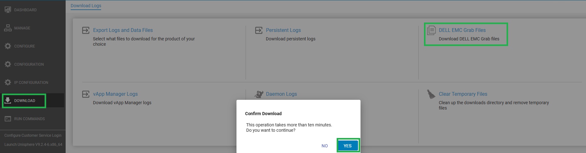Image resolution: width=586 pixels, height=153 pixels.
Task: Click the Download arrow icon in sidebar
Action: pyautogui.click(x=8, y=100)
